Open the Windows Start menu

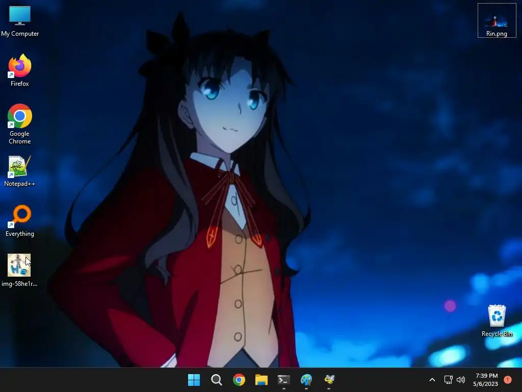194,380
